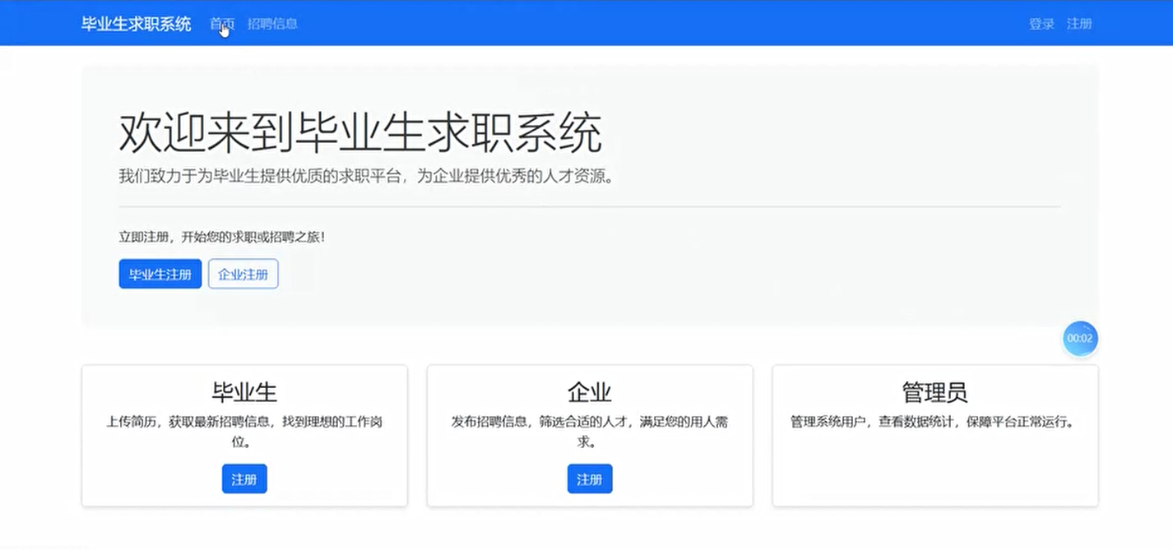Viewport: 1173px width, 550px height.
Task: Click the 企业注册 outlined button
Action: pyautogui.click(x=243, y=274)
